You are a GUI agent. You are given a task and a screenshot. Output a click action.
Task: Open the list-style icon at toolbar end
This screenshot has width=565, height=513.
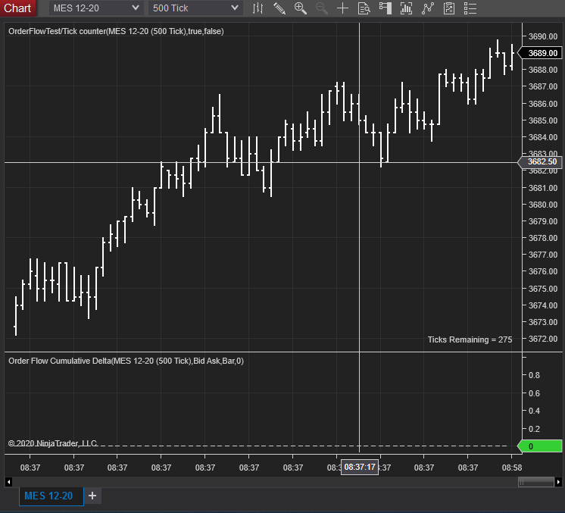470,8
